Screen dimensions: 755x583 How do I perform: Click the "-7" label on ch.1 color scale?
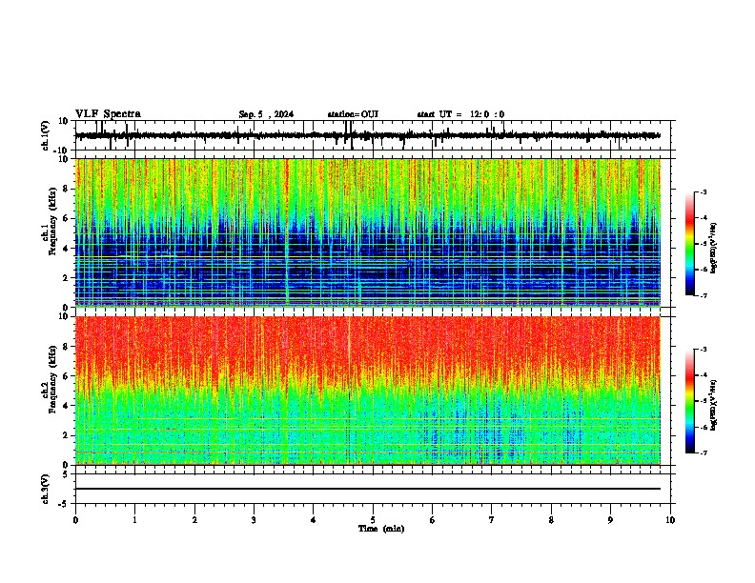pos(703,295)
